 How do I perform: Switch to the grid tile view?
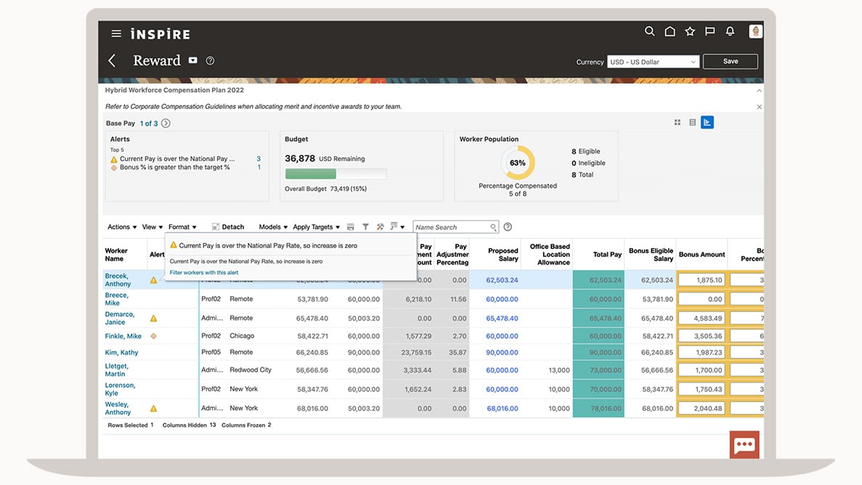pyautogui.click(x=678, y=123)
